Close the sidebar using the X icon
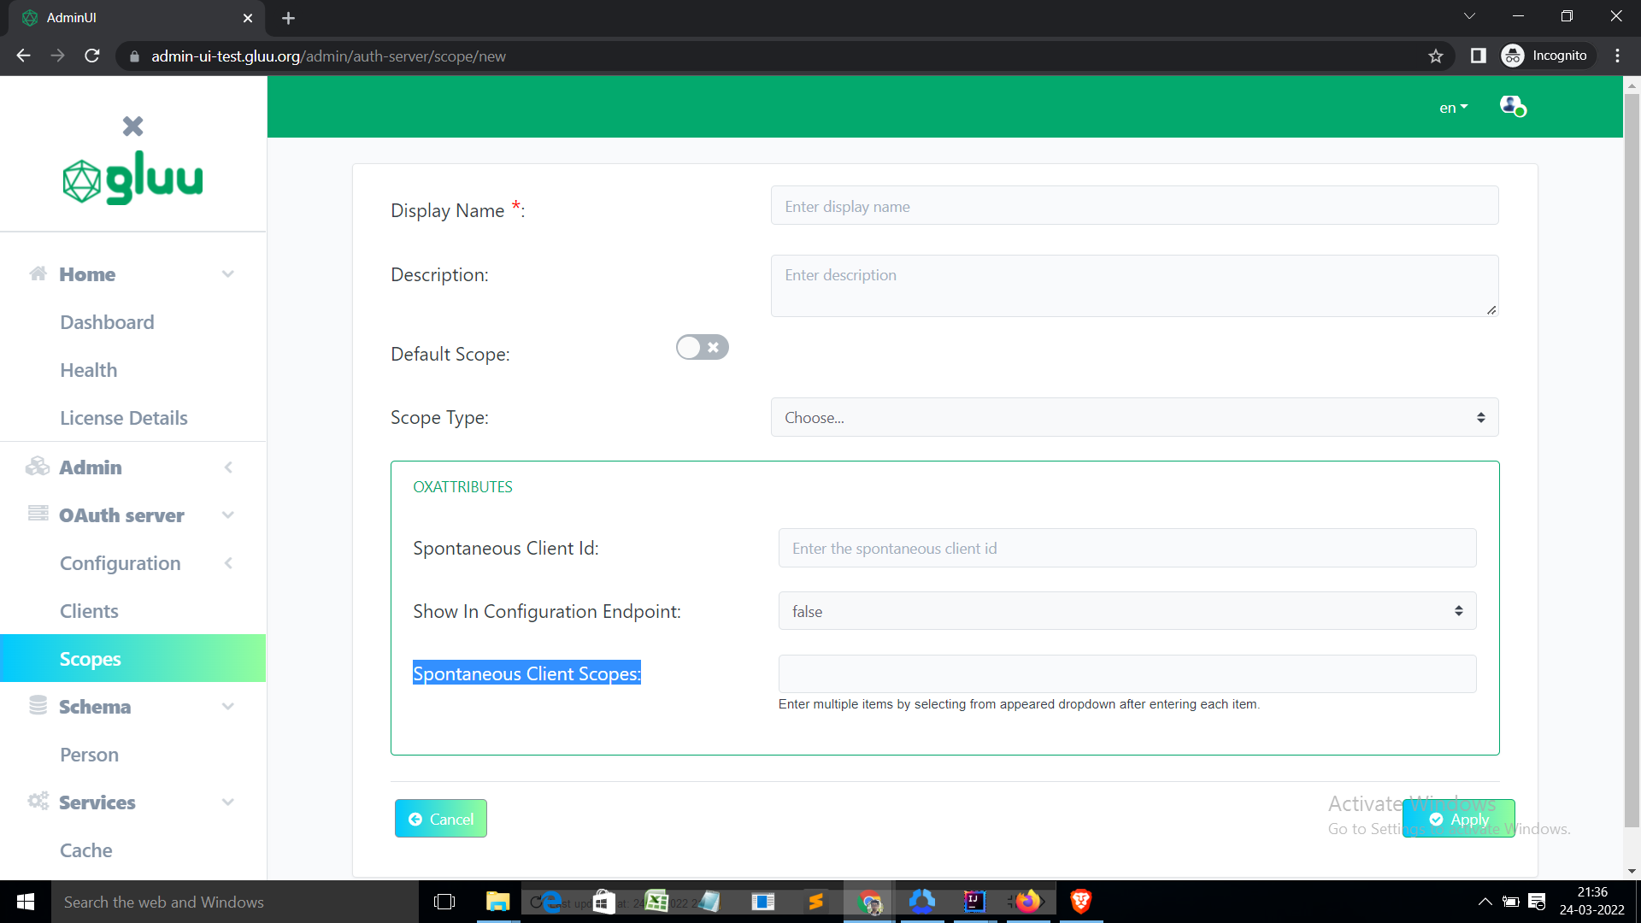The image size is (1641, 923). [x=132, y=126]
